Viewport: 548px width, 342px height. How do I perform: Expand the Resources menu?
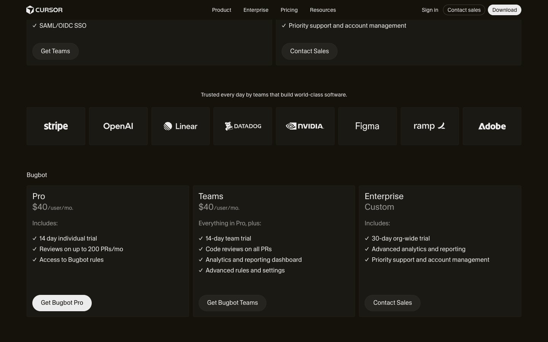[323, 10]
